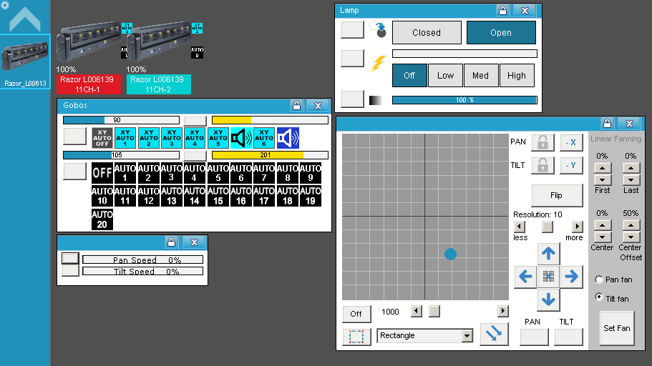The image size is (652, 366).
Task: Select the black OFF auto program
Action: point(102,173)
